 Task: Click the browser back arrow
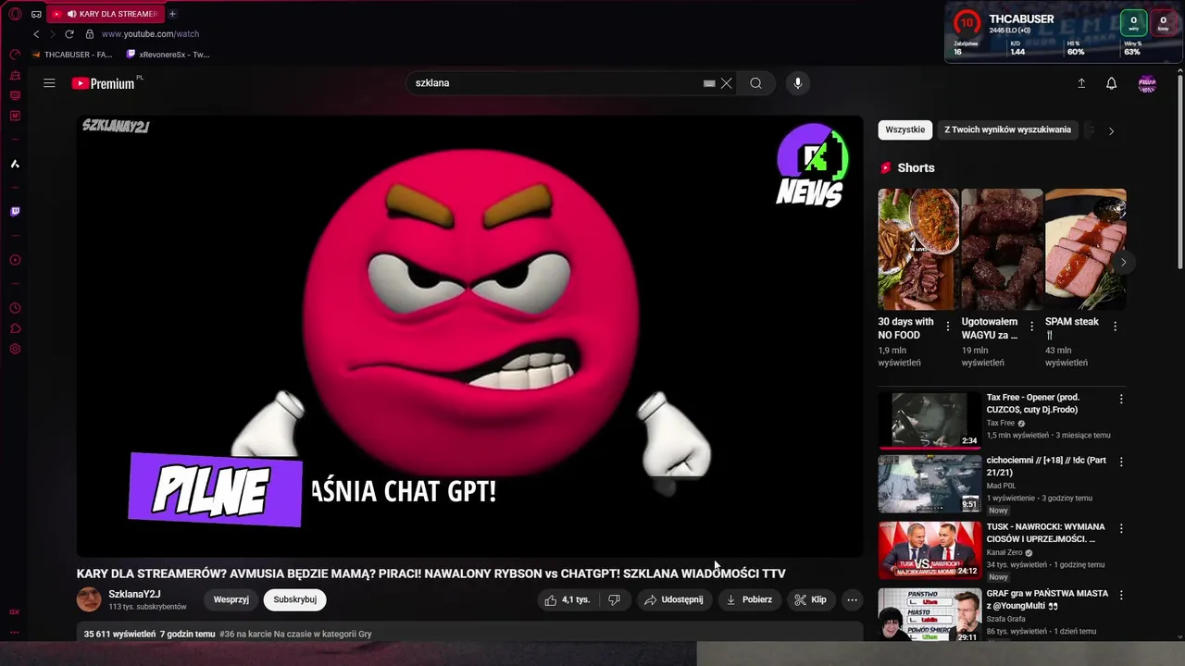[36, 34]
